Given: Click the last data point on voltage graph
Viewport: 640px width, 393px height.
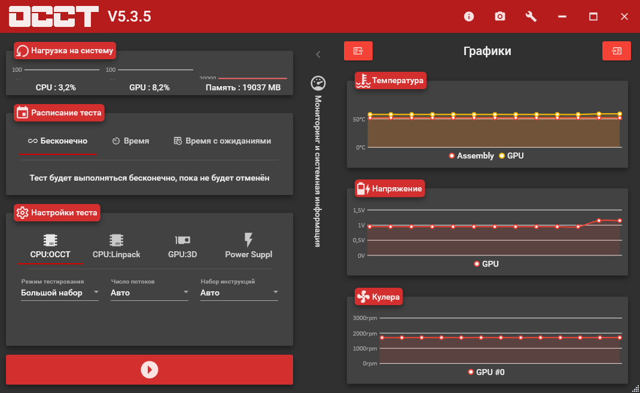Looking at the screenshot, I should [620, 220].
